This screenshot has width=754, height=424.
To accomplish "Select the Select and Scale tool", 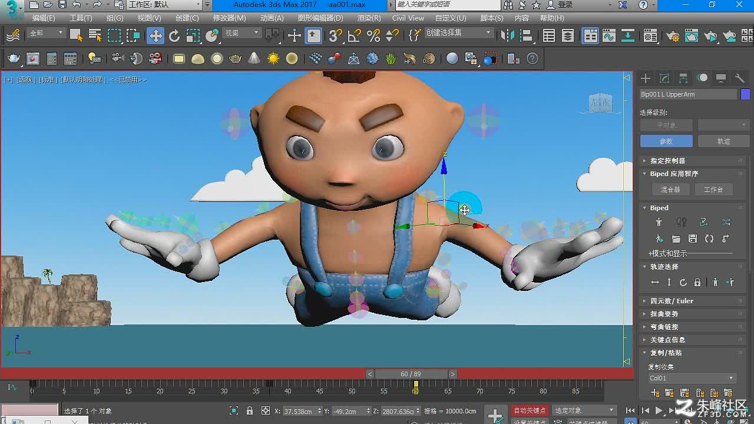I will (193, 36).
